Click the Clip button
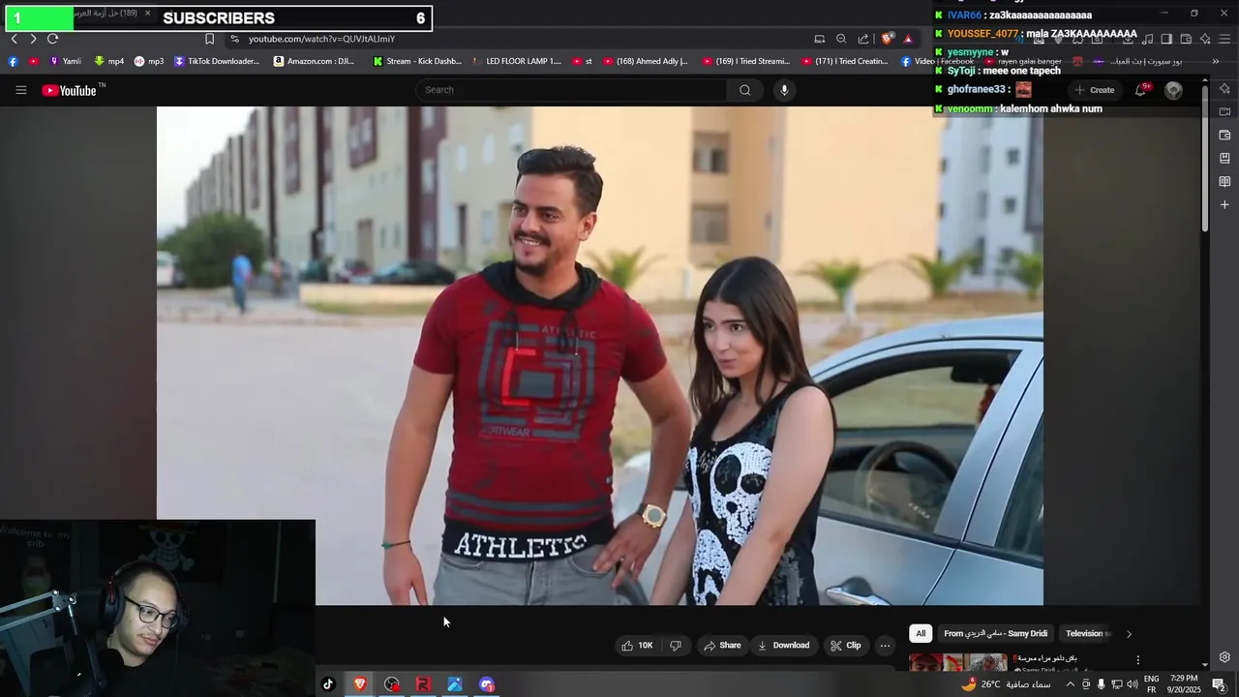The height and width of the screenshot is (697, 1239). pos(845,646)
